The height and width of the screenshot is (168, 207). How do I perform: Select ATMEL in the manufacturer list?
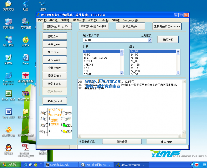coord(88,61)
